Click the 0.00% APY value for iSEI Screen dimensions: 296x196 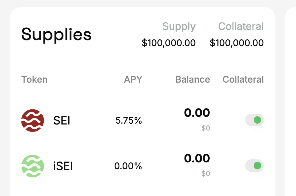(x=128, y=166)
